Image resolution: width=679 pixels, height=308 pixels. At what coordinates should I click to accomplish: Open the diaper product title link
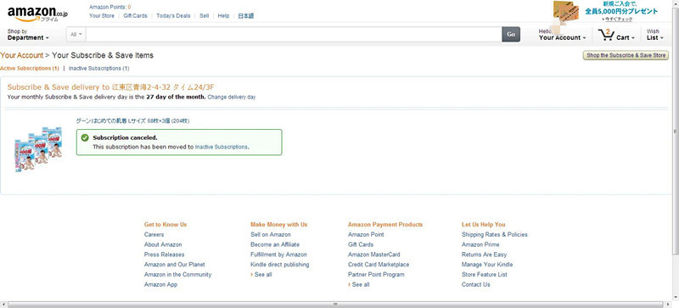pos(132,120)
